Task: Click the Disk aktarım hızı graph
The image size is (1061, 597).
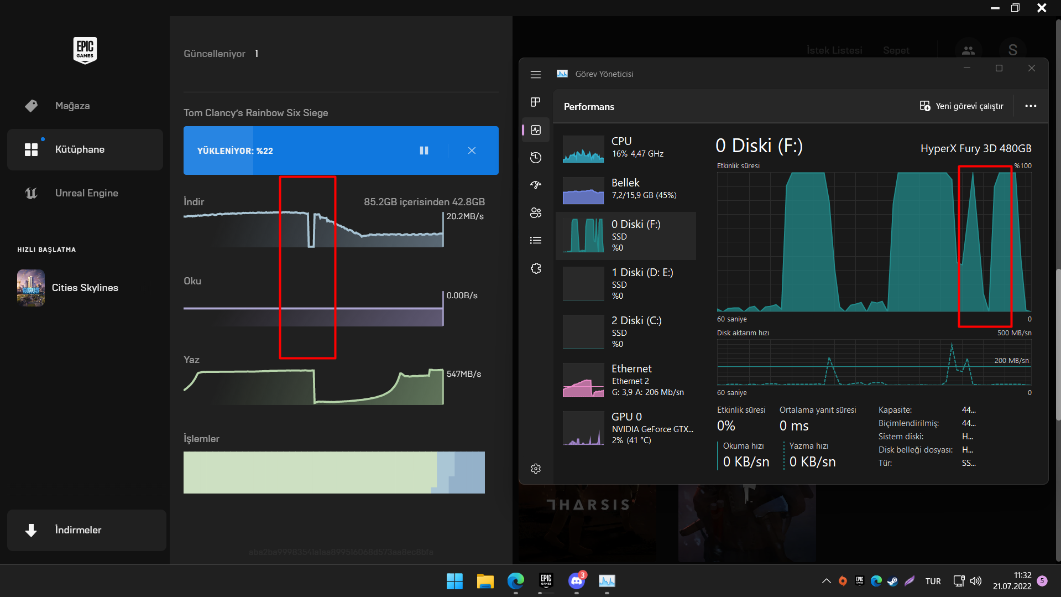Action: tap(874, 362)
